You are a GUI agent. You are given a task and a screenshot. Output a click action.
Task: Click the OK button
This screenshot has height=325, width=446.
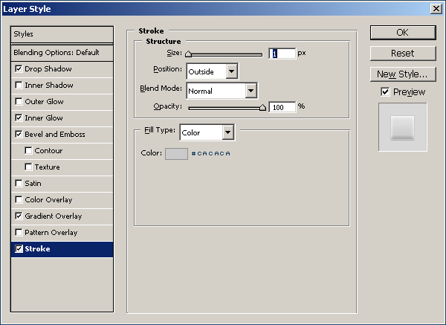pyautogui.click(x=403, y=33)
